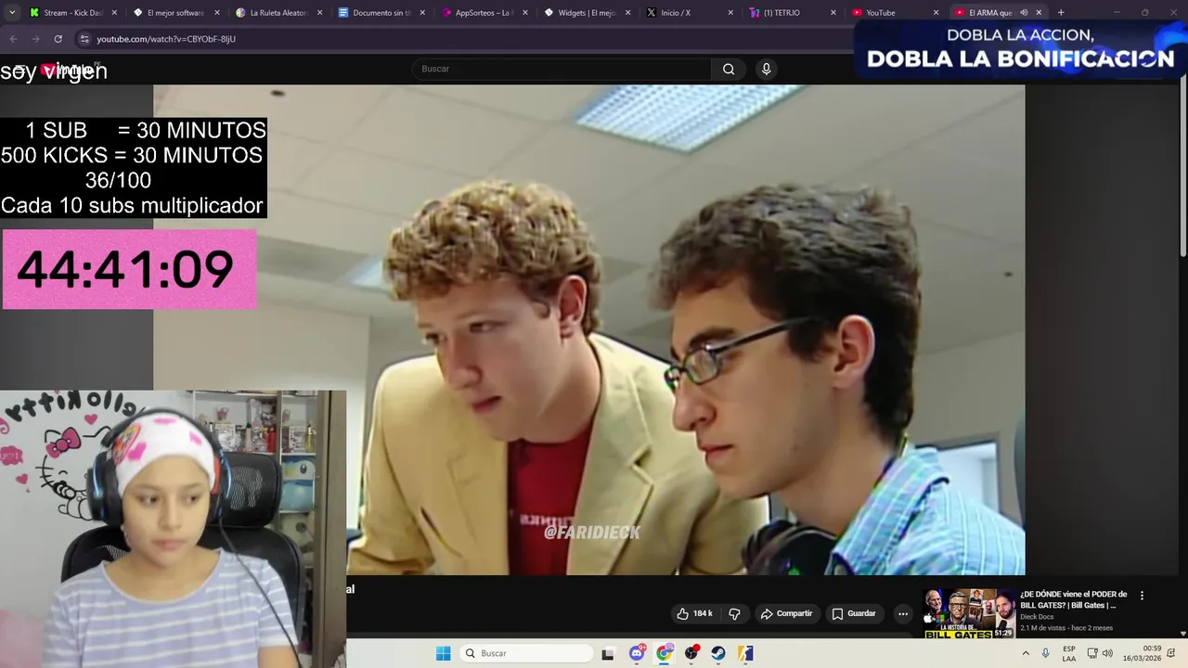Show hidden system tray icons

pos(1026,653)
